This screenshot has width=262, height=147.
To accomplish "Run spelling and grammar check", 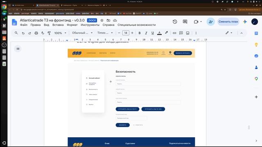I will pos(43,33).
